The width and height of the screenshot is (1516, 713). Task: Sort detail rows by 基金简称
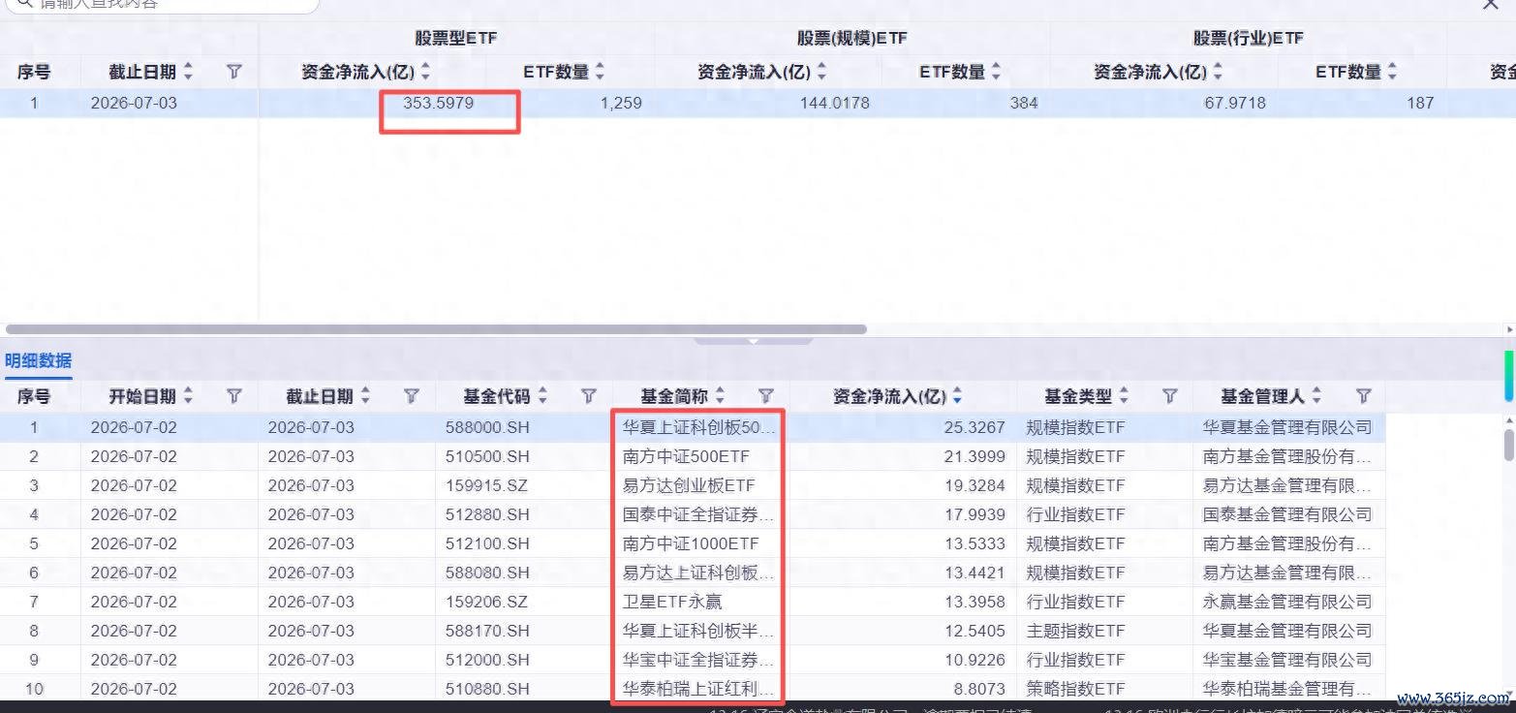[x=720, y=396]
